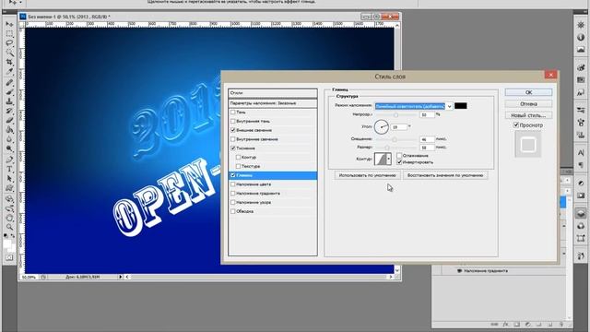The height and width of the screenshot is (332, 590).
Task: Click Восстановить значения по умолчанию button
Action: [x=445, y=175]
